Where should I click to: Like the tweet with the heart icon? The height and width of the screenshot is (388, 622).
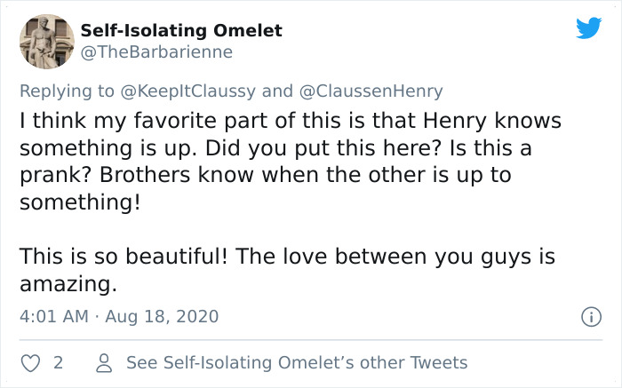pos(29,362)
